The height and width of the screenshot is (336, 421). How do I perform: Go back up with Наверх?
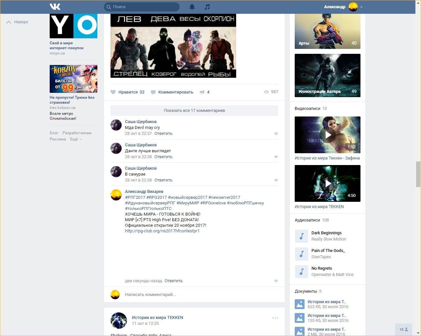(17, 22)
